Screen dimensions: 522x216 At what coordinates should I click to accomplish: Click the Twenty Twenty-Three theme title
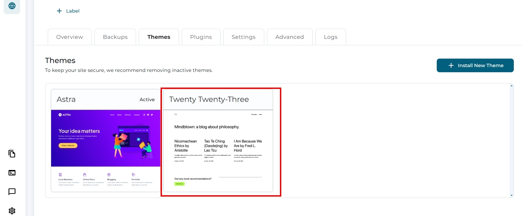209,99
